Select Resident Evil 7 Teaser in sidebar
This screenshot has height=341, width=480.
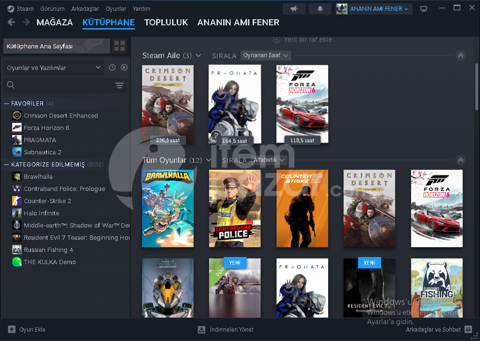pyautogui.click(x=77, y=238)
